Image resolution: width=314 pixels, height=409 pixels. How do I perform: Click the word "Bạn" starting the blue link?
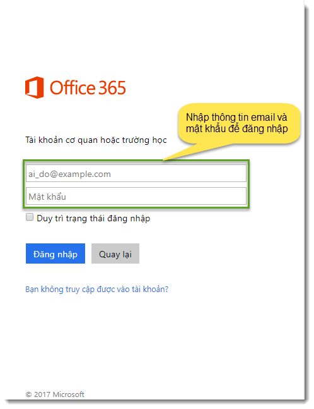pos(32,290)
